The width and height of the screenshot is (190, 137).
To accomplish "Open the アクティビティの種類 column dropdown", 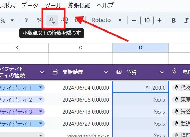I will click(42, 72).
